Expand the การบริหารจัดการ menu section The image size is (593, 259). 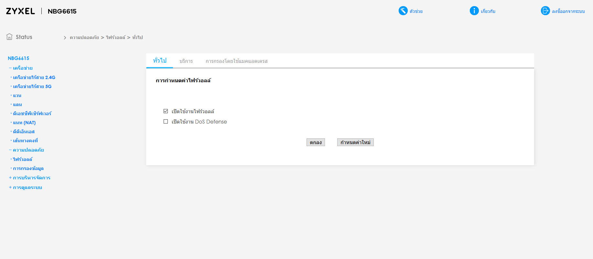click(x=10, y=178)
